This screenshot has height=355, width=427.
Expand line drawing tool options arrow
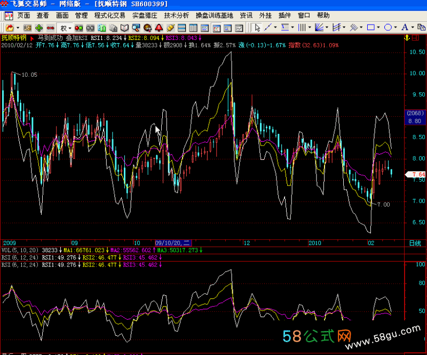click(x=275, y=28)
